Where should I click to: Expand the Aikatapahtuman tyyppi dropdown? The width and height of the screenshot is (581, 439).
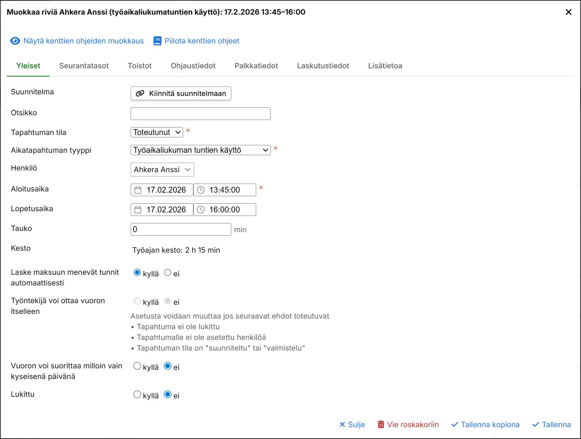pyautogui.click(x=201, y=150)
